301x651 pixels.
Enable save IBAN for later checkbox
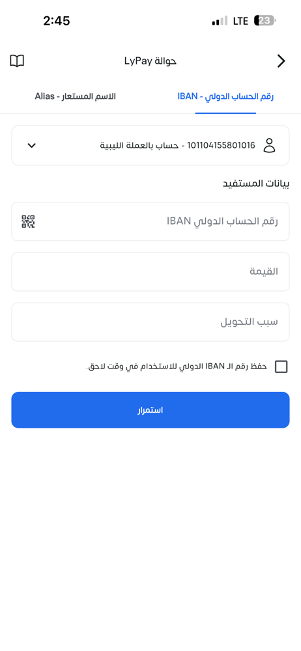tap(281, 367)
